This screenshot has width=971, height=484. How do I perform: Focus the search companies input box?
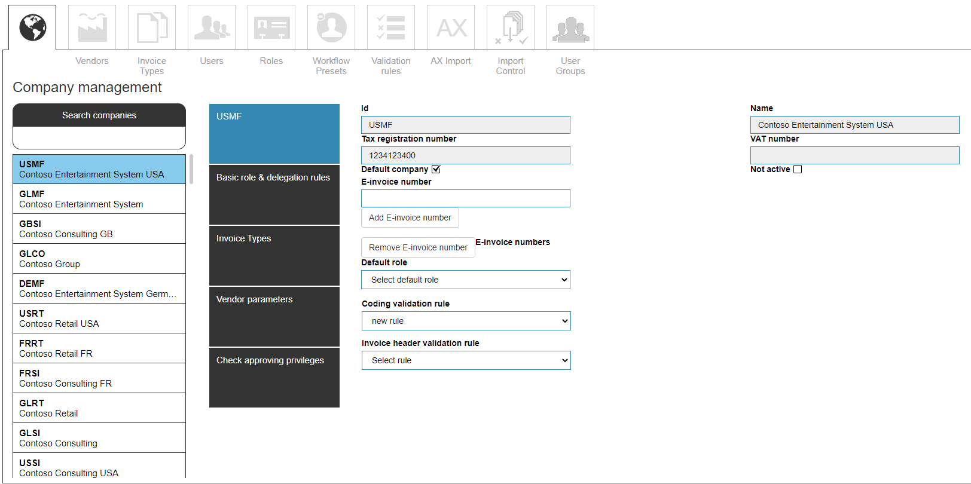[x=99, y=138]
